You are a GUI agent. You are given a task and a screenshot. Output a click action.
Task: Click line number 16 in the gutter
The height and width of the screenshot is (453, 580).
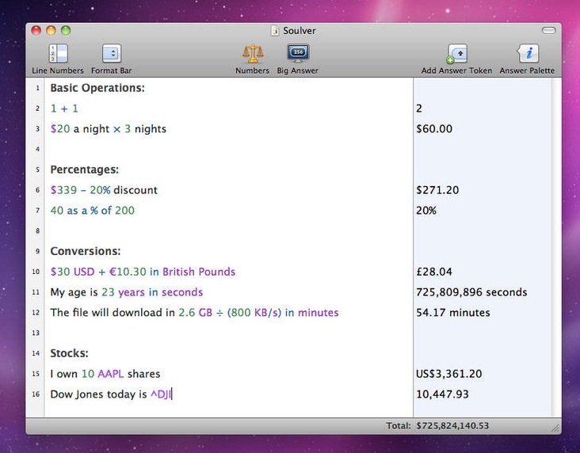36,394
